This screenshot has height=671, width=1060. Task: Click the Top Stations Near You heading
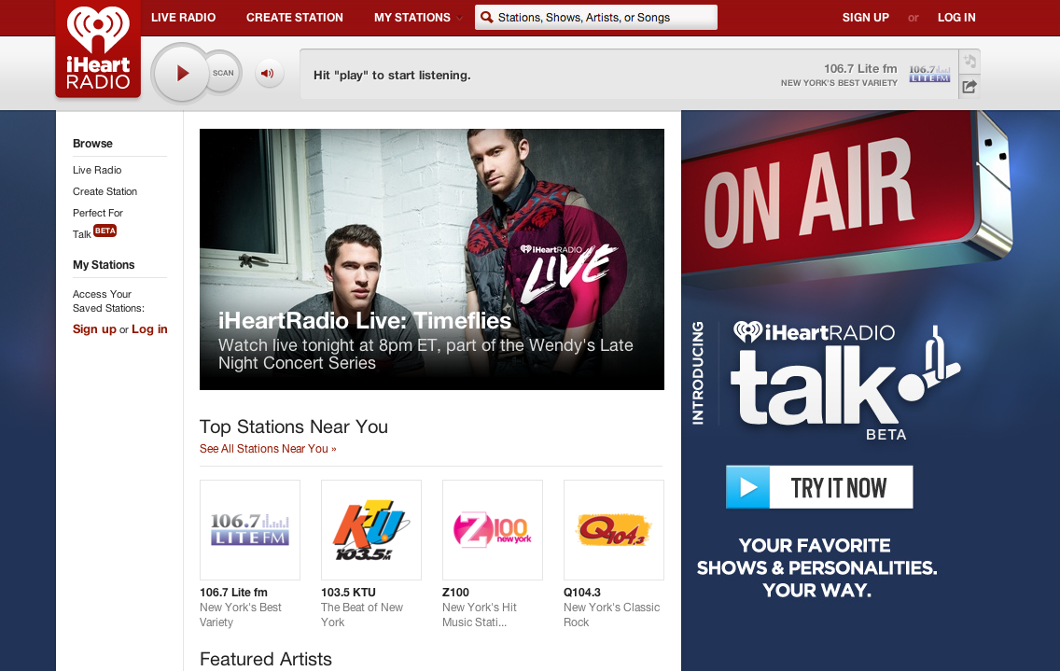pyautogui.click(x=293, y=426)
